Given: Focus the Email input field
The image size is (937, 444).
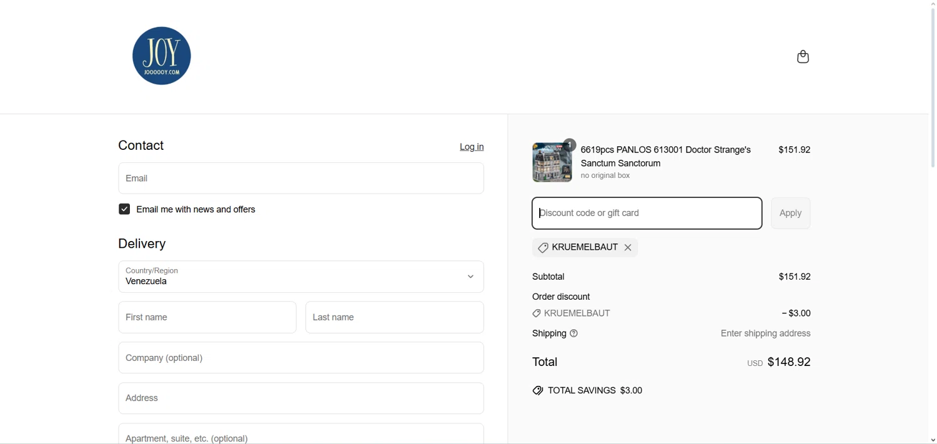Looking at the screenshot, I should 301,179.
